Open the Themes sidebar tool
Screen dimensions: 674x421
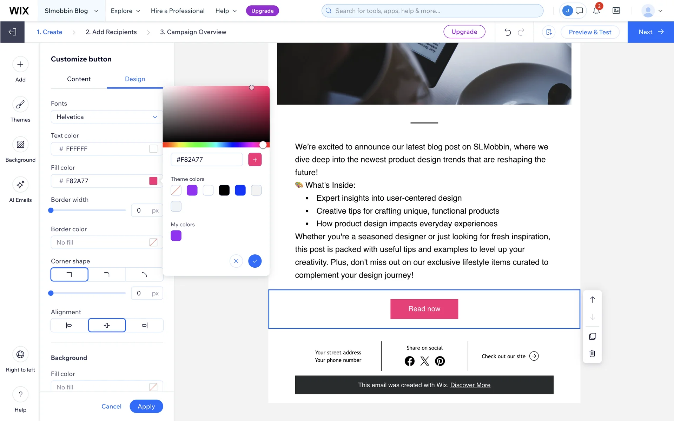[20, 105]
